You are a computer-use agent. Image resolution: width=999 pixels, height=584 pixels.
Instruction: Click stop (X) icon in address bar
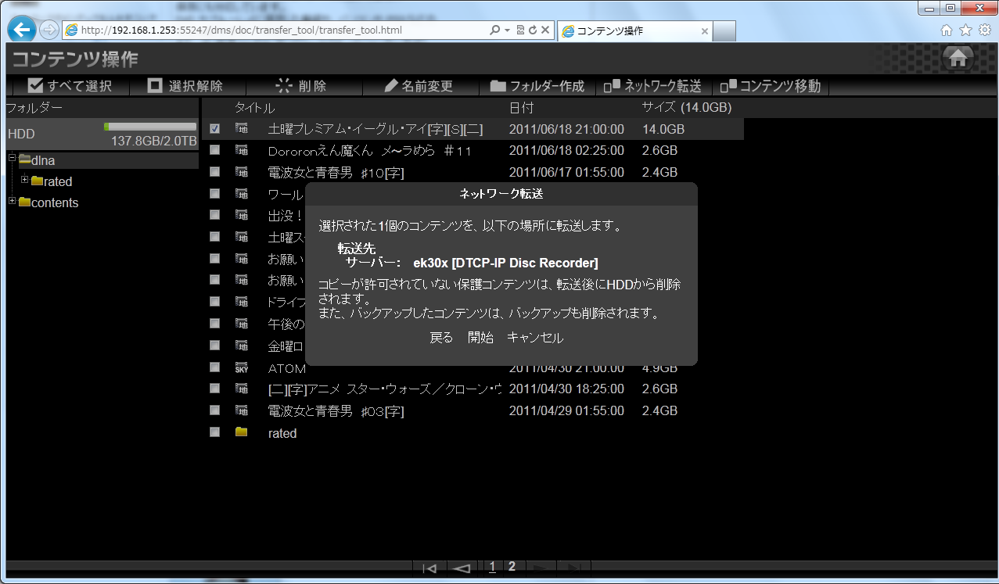[x=545, y=30]
